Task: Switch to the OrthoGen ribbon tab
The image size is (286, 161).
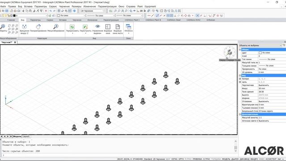Action: pos(210,20)
